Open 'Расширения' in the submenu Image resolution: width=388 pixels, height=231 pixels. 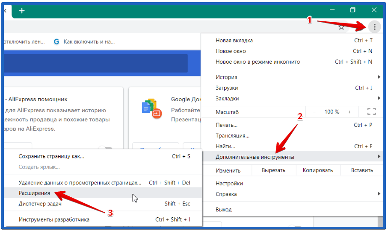tap(103, 193)
